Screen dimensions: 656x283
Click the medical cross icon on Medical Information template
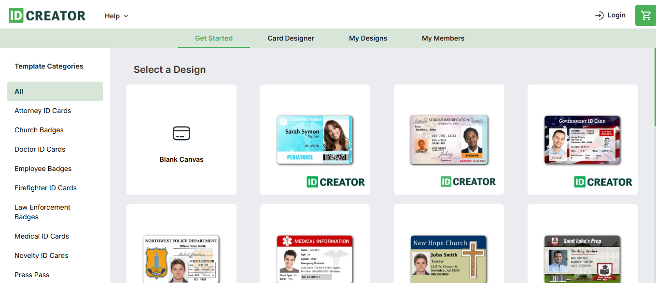coord(286,240)
